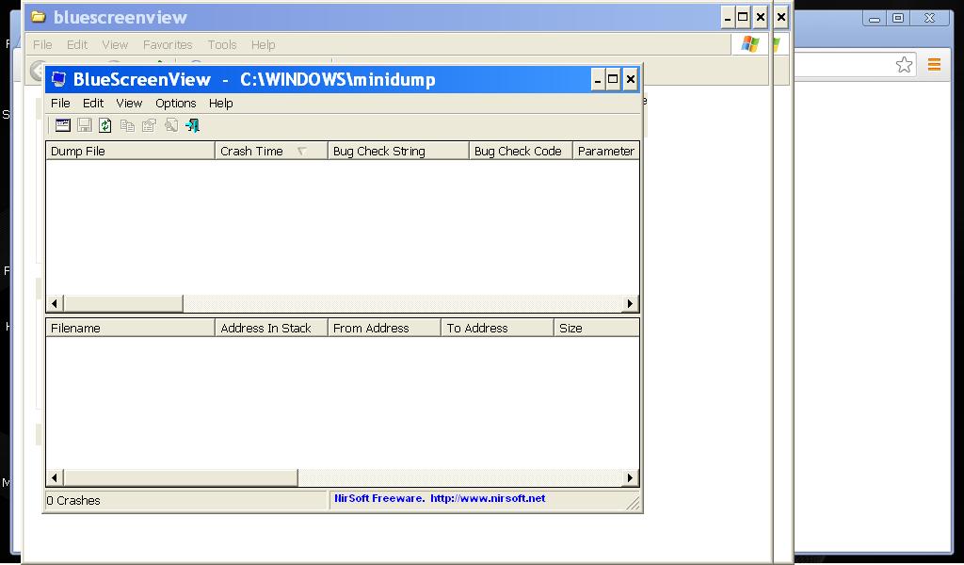Sort by Bug Check Code column

coord(521,151)
